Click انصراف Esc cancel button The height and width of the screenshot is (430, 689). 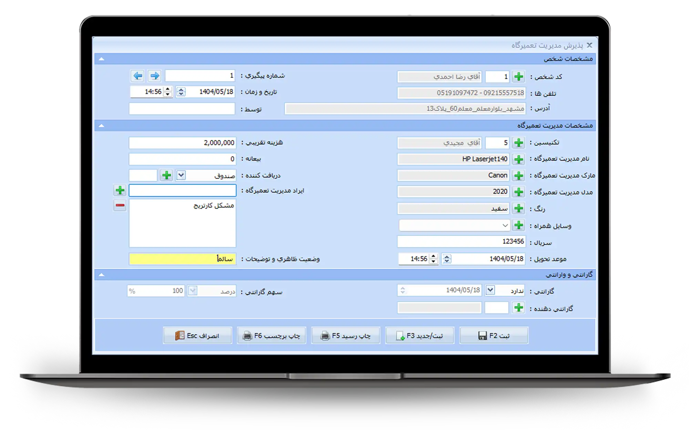pos(197,336)
